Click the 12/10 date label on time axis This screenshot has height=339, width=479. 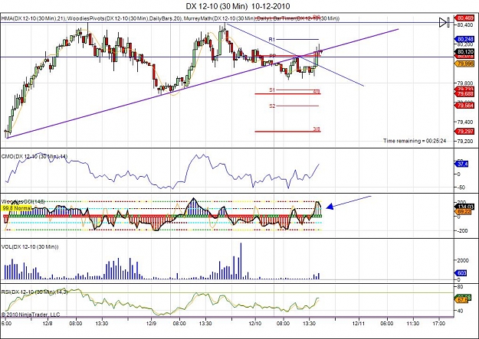tap(255, 323)
